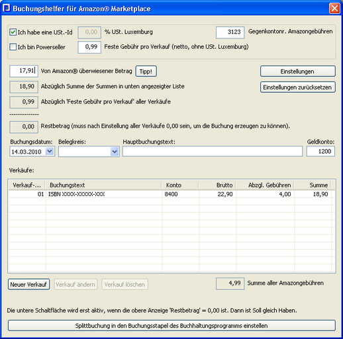Open Einstellungen

[x=297, y=72]
